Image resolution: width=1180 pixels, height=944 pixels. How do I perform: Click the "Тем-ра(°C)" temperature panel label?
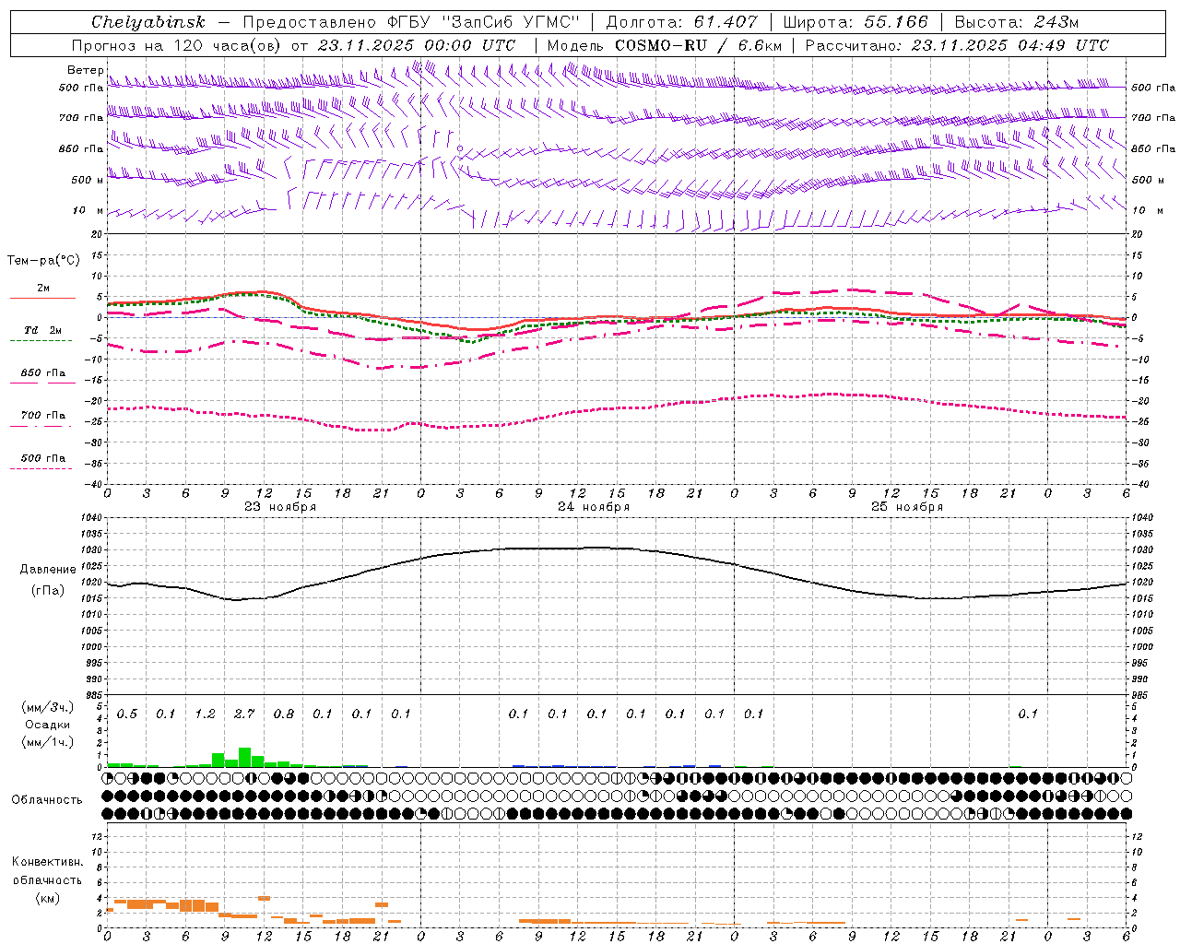[x=43, y=260]
